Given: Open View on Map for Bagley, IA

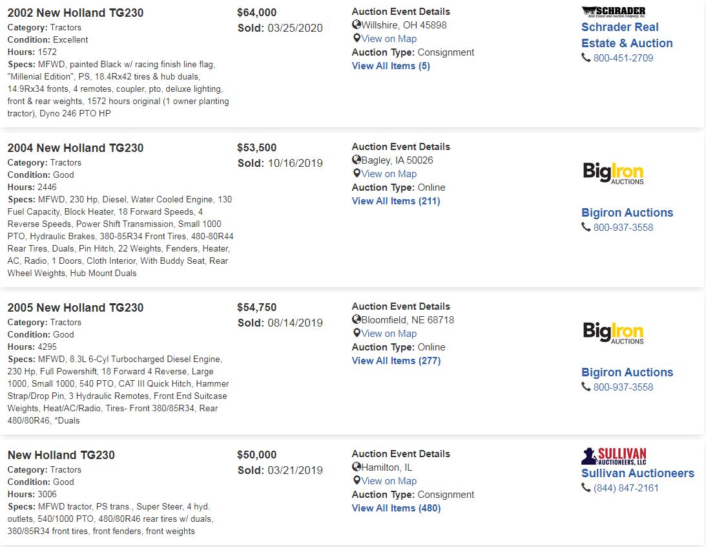Looking at the screenshot, I should click(389, 173).
